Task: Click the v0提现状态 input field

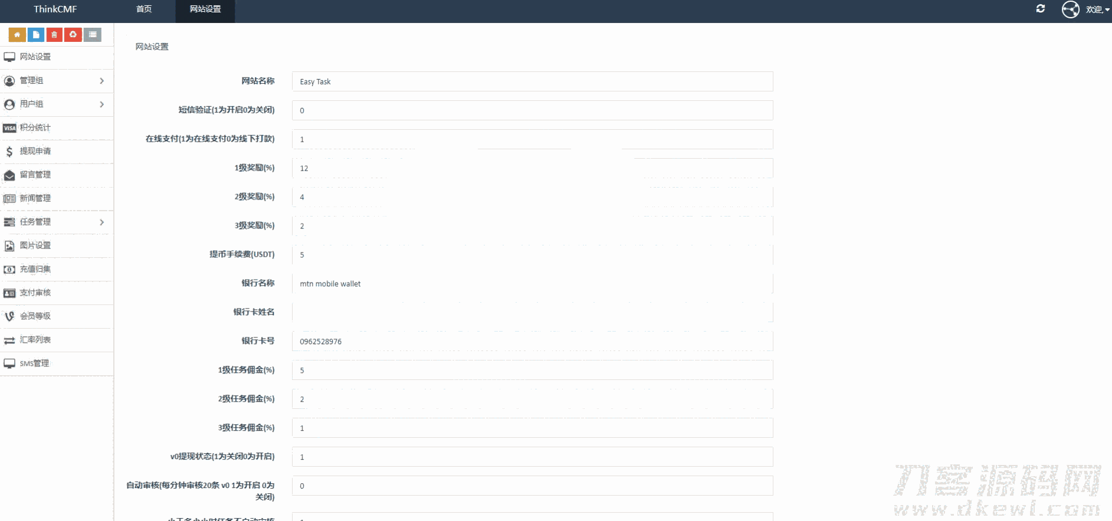Action: pyautogui.click(x=533, y=457)
